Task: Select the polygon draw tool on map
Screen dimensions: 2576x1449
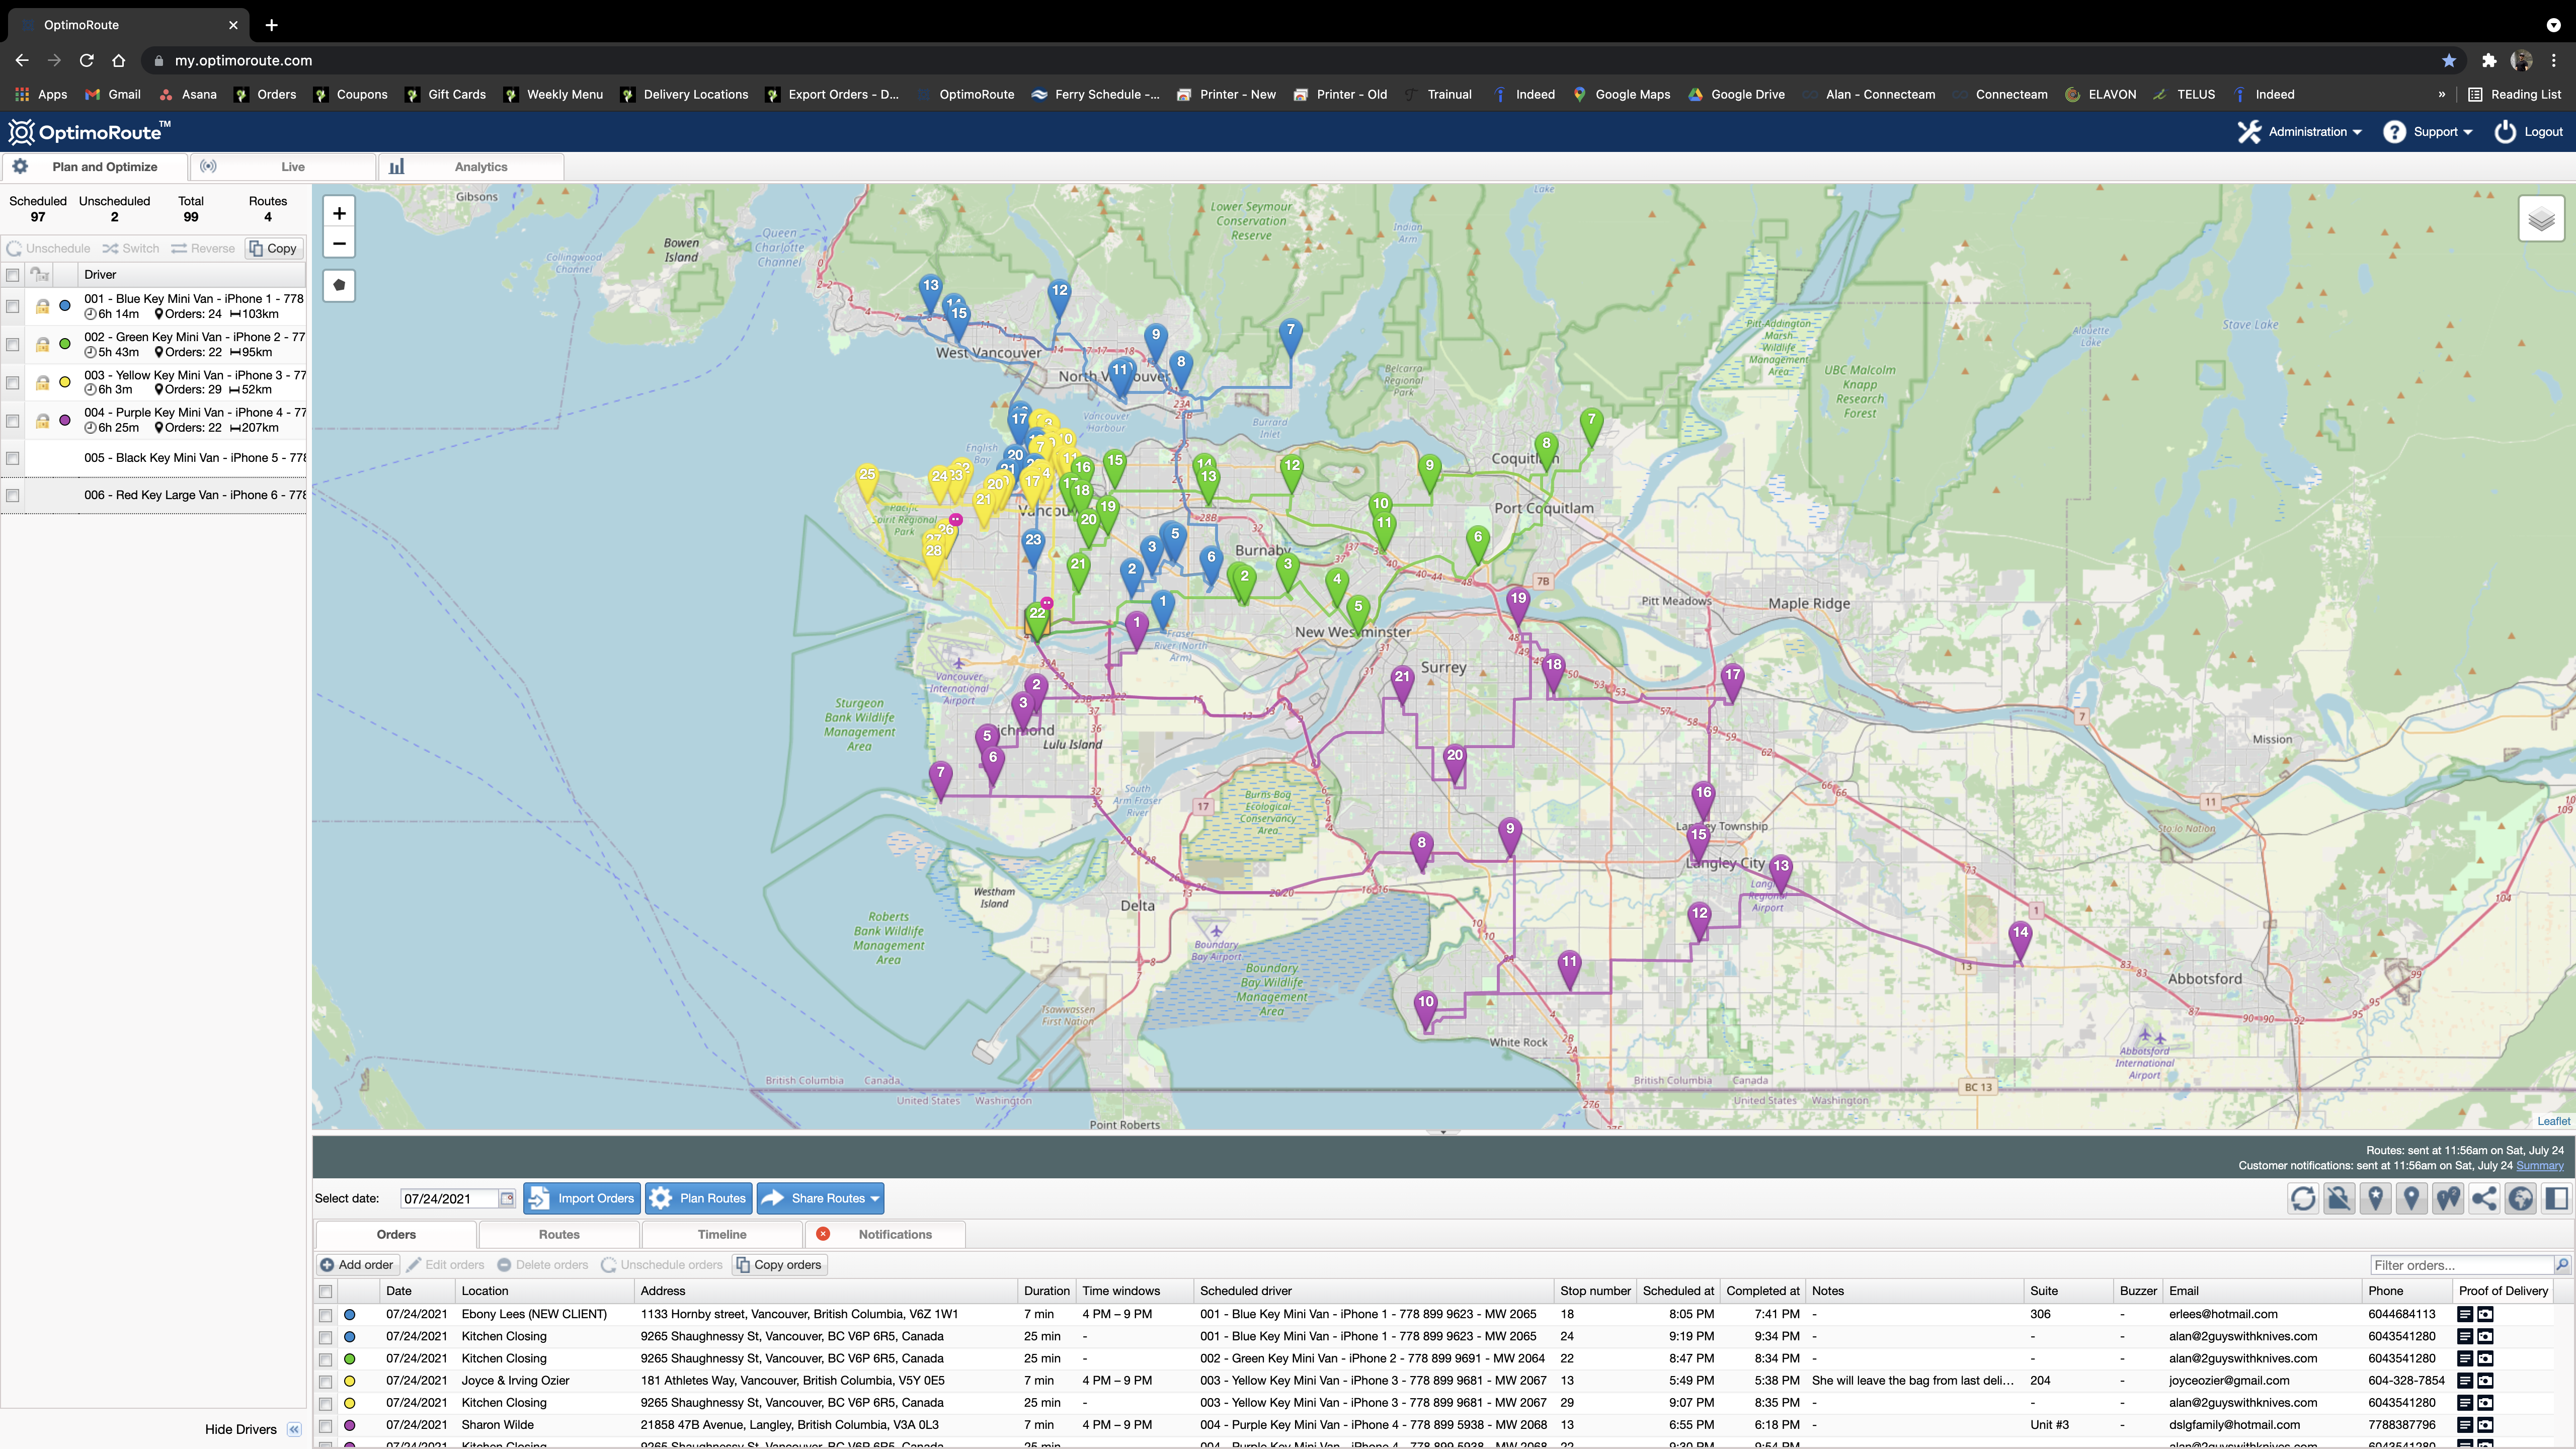Action: coord(339,286)
